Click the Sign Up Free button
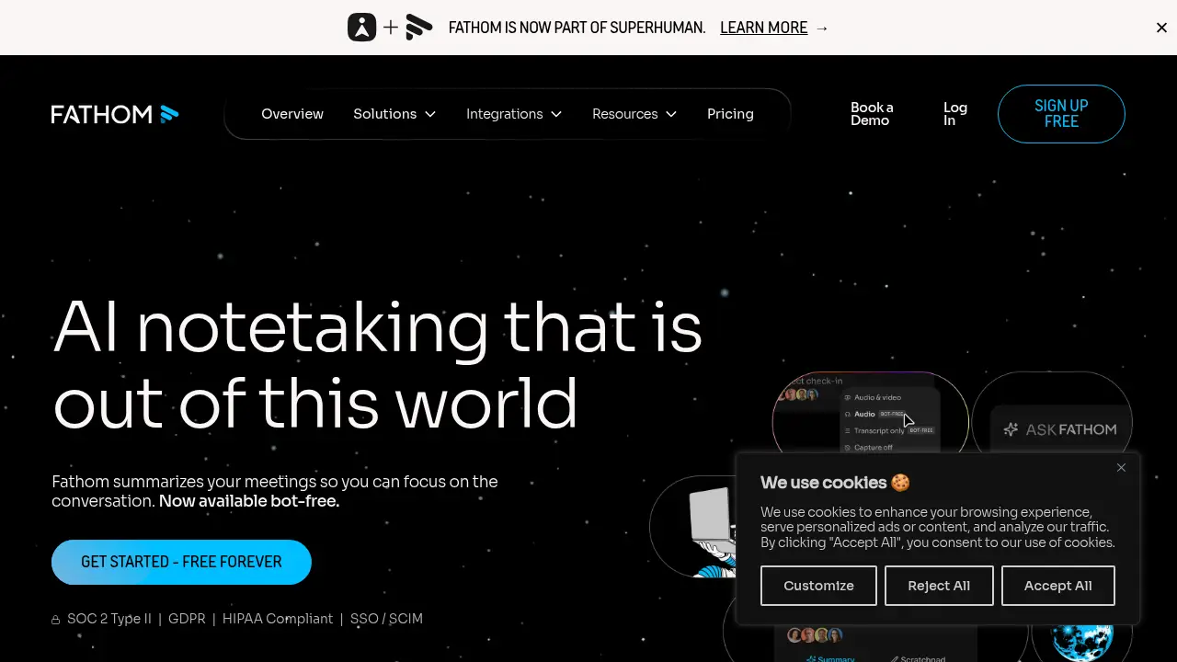The height and width of the screenshot is (662, 1177). point(1061,114)
